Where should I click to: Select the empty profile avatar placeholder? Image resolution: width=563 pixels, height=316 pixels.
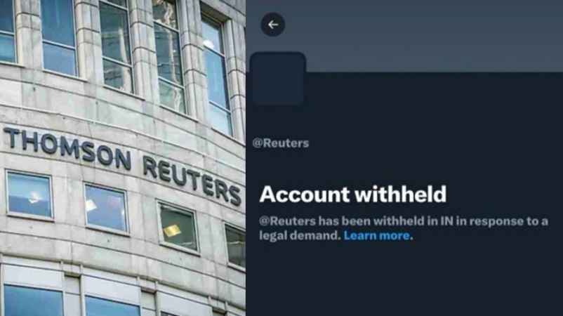(x=278, y=80)
